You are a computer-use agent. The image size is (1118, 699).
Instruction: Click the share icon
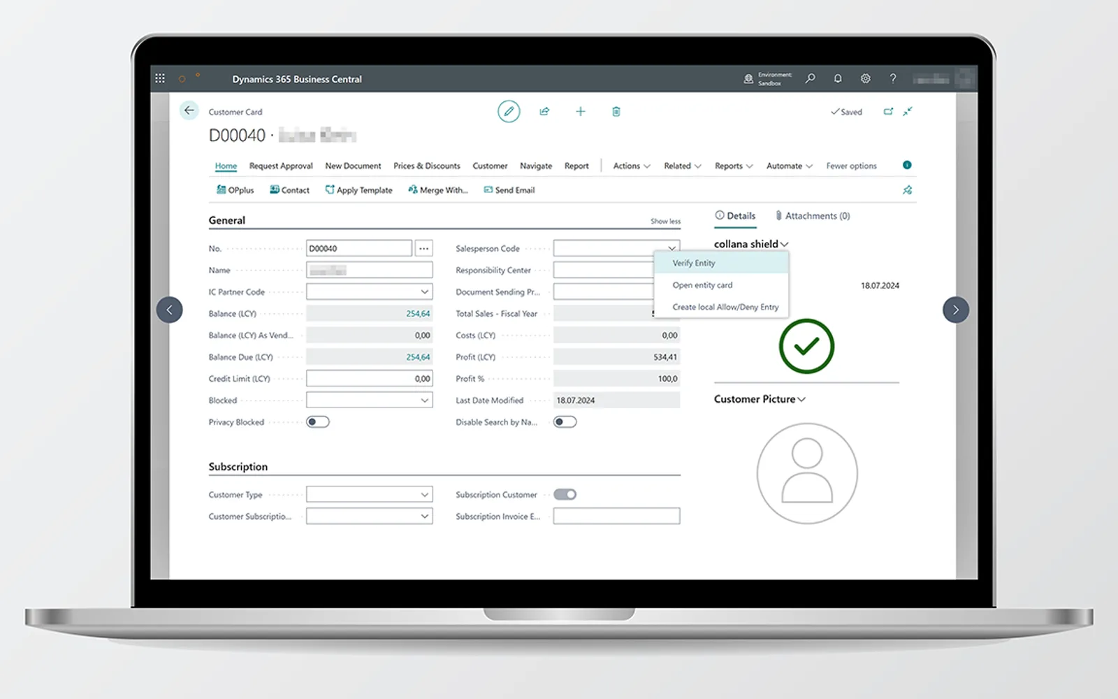pos(544,111)
